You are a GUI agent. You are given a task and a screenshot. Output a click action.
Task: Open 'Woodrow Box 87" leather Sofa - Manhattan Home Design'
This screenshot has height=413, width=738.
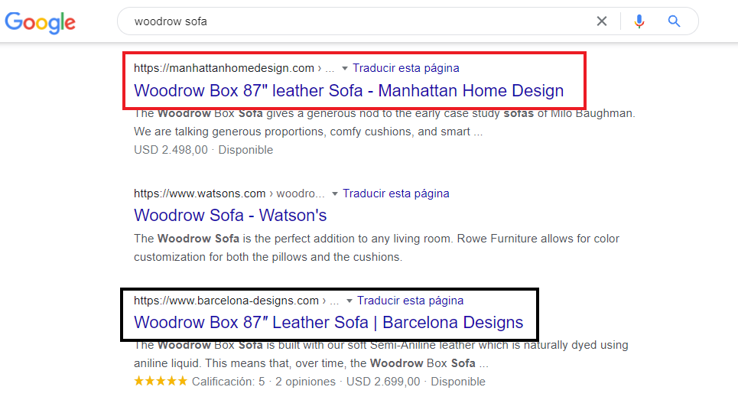349,90
